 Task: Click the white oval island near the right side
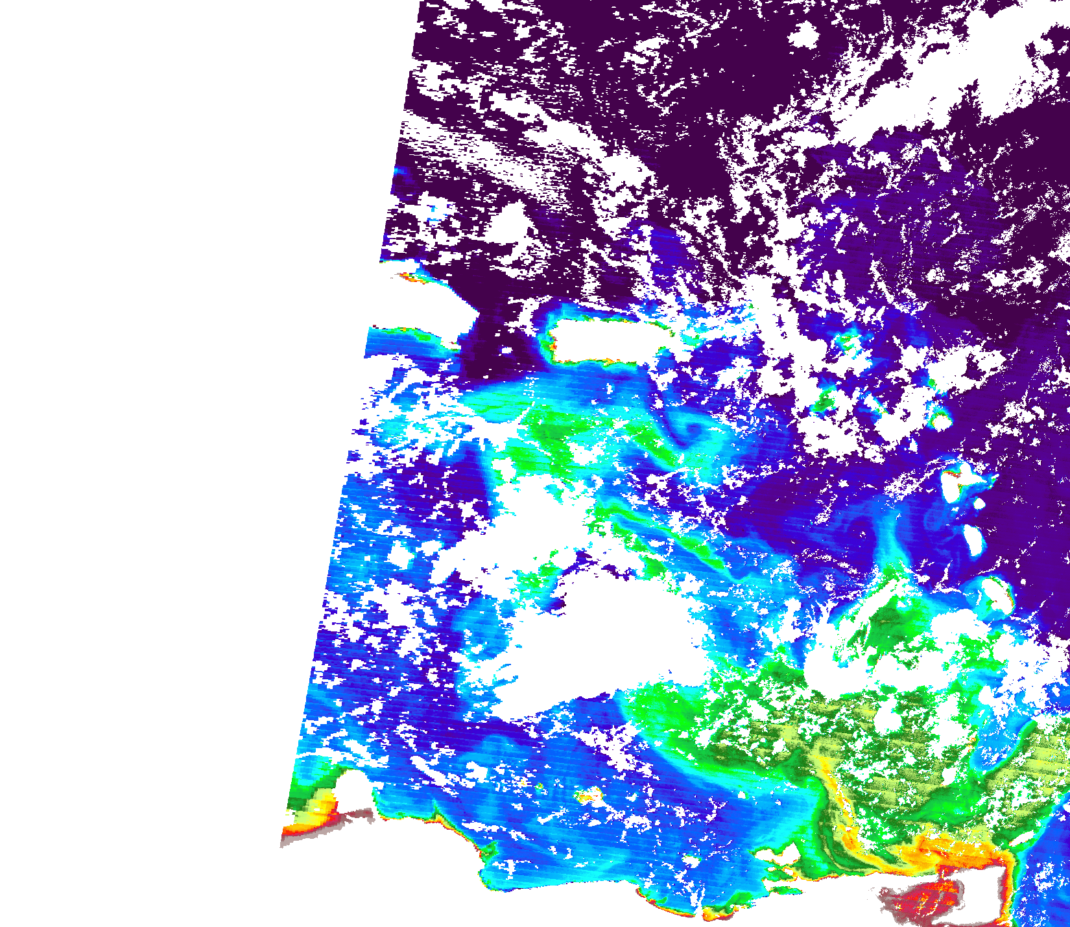[x=973, y=538]
